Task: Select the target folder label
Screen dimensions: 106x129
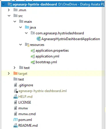Action: pos(23,74)
